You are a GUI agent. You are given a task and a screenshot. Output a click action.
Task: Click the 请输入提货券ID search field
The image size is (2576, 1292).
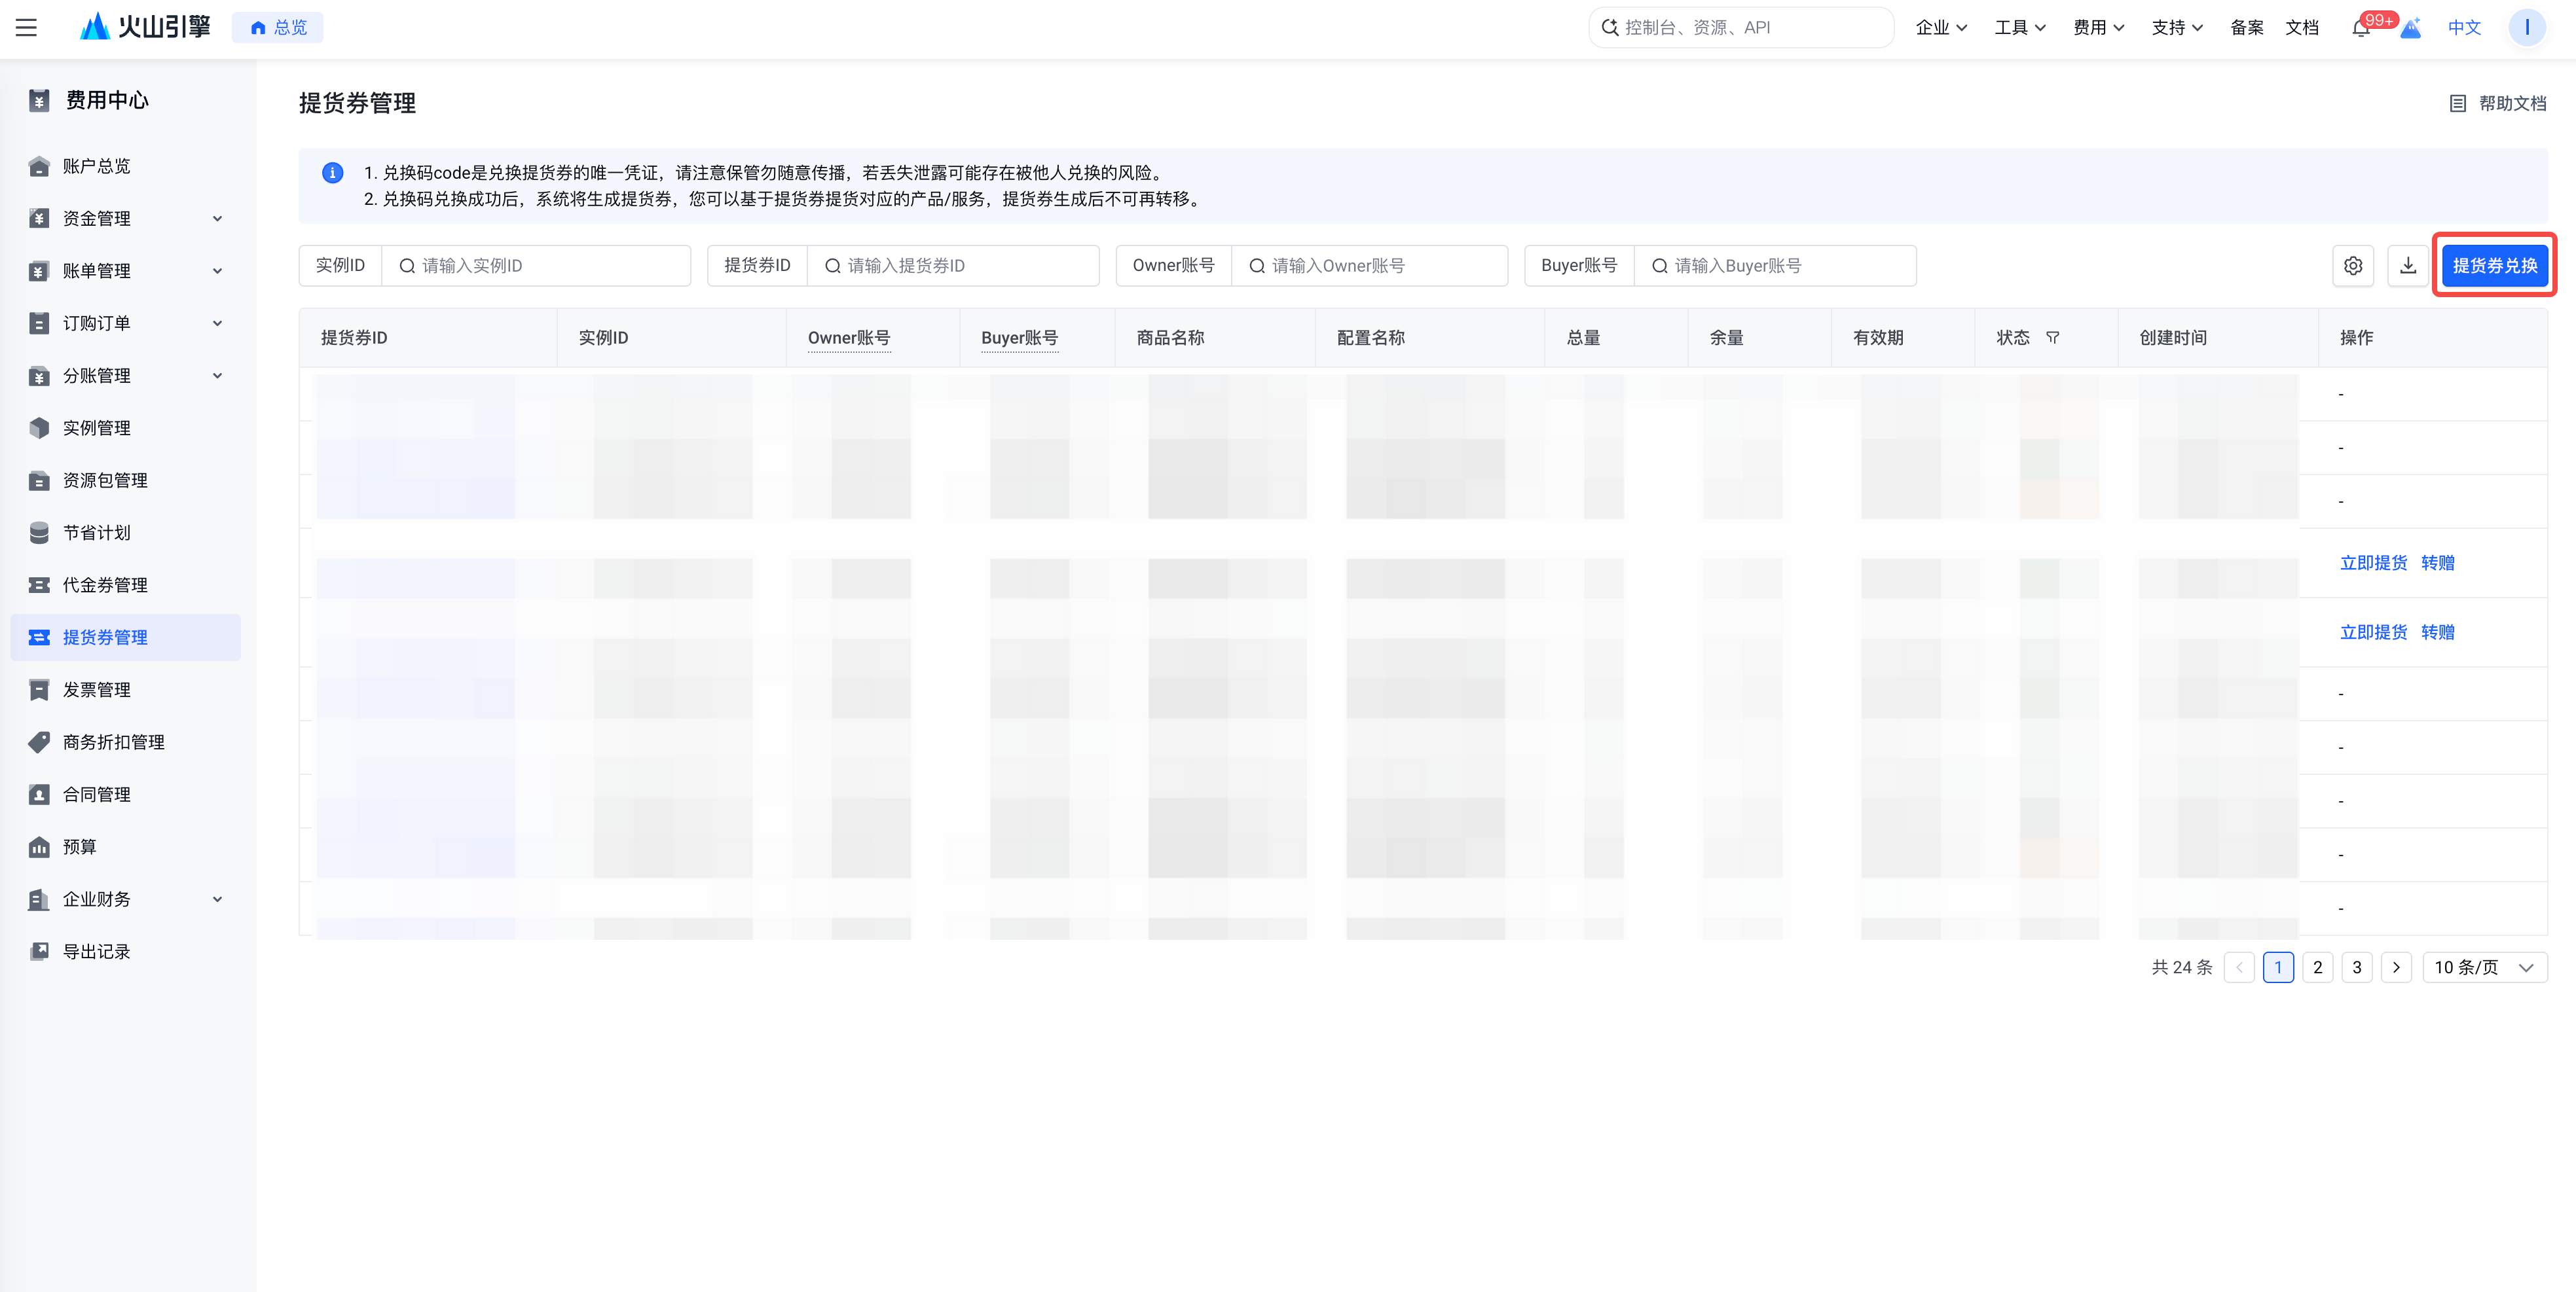coord(953,266)
